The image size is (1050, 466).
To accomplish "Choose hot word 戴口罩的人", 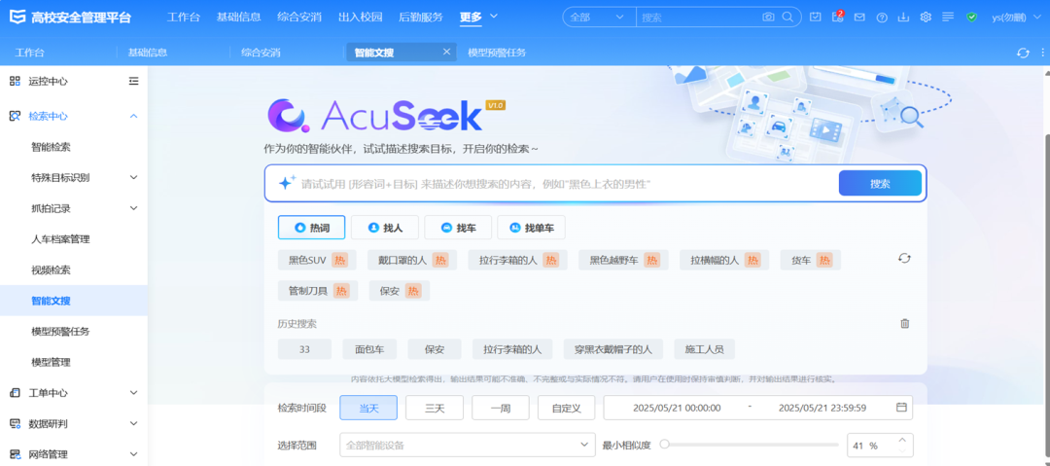I will tap(412, 260).
